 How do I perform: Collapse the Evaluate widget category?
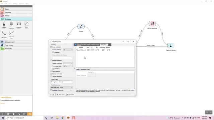point(16,19)
